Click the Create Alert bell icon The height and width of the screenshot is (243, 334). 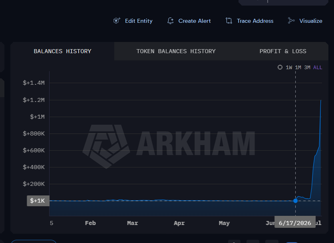171,21
